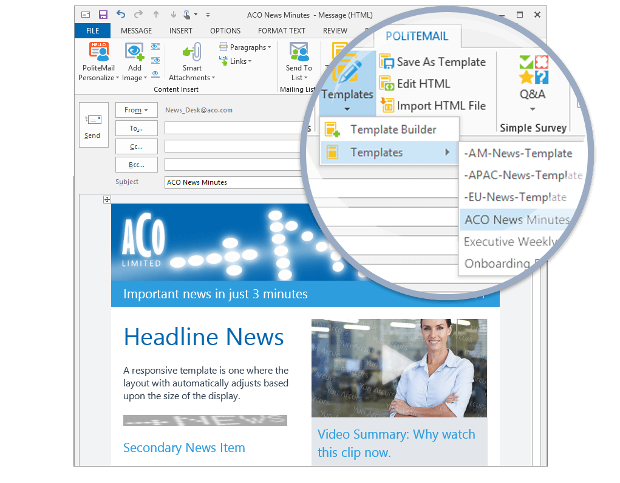Expand Q&A dropdown arrow
This screenshot has width=620, height=483.
pos(533,109)
